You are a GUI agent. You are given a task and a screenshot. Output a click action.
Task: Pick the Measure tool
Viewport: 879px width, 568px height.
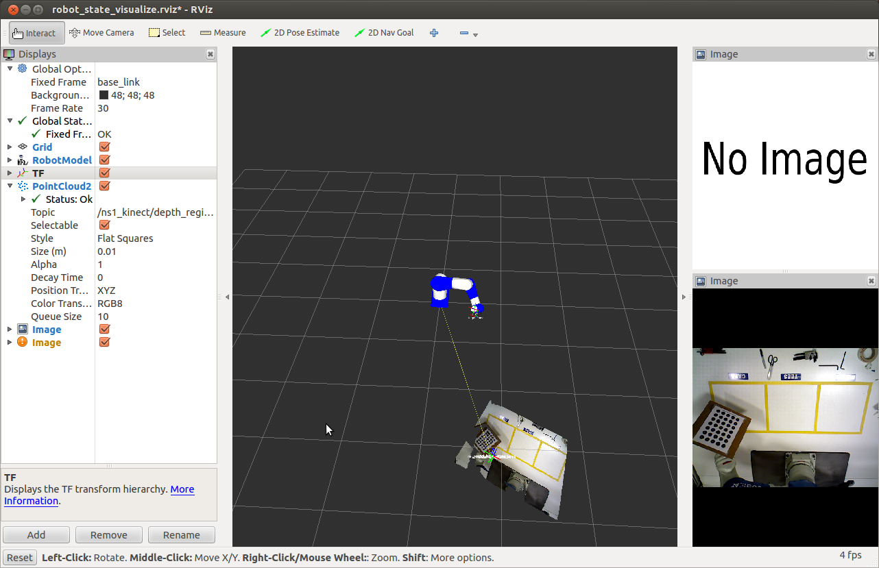(x=223, y=33)
